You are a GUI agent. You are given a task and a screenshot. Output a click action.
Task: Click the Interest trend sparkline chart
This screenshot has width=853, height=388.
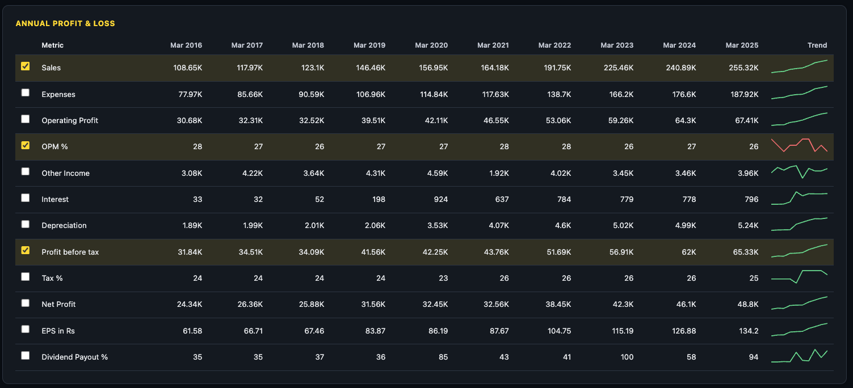pos(799,199)
